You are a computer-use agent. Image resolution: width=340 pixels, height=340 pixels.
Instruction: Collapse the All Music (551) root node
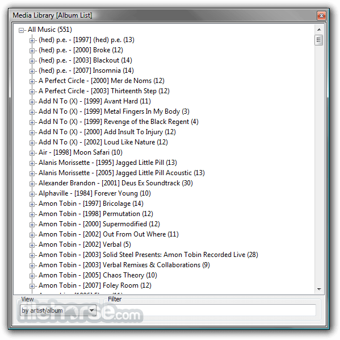tap(21, 30)
